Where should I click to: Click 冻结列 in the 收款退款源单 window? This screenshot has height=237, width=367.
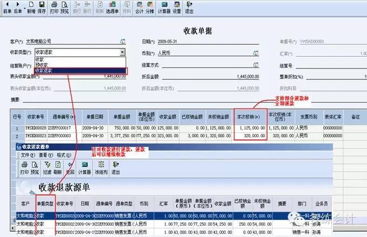click(101, 168)
